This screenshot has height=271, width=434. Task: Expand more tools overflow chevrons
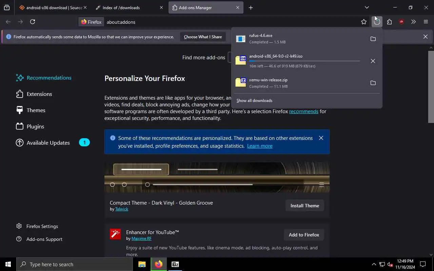413,22
